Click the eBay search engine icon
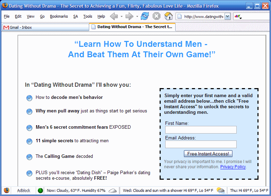The width and height of the screenshot is (271, 196). [x=238, y=16]
